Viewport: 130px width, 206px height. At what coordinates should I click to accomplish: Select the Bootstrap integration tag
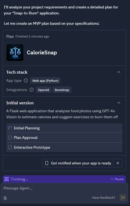click(62, 90)
